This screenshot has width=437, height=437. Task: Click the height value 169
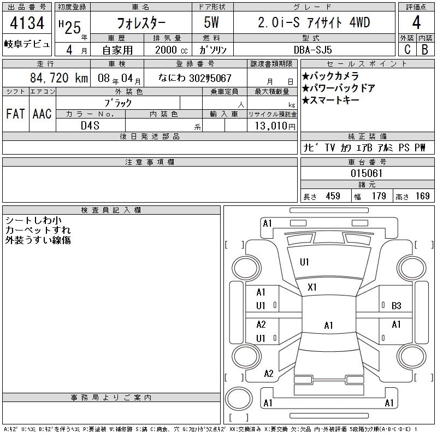pyautogui.click(x=422, y=196)
